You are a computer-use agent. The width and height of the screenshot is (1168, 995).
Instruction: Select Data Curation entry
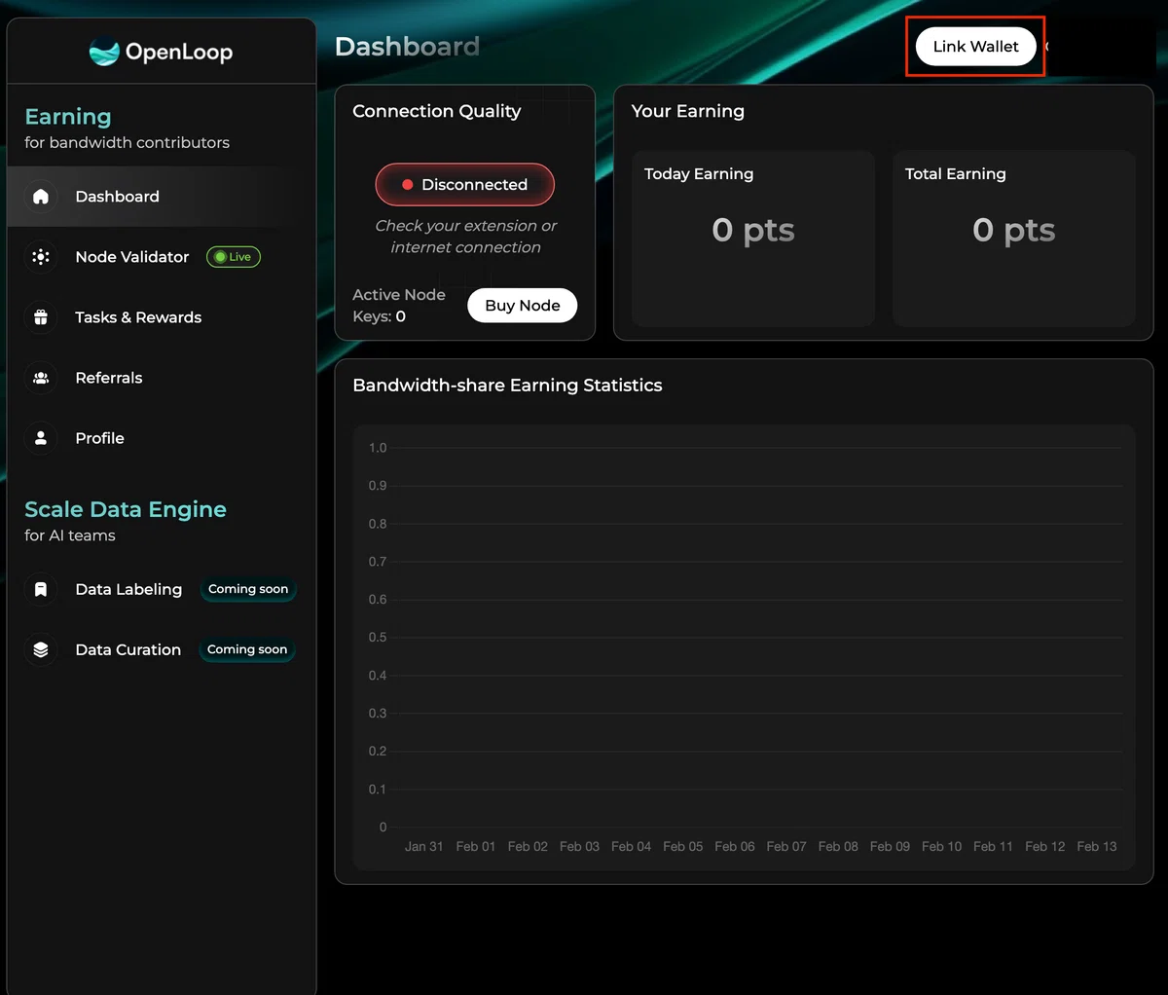(162, 649)
